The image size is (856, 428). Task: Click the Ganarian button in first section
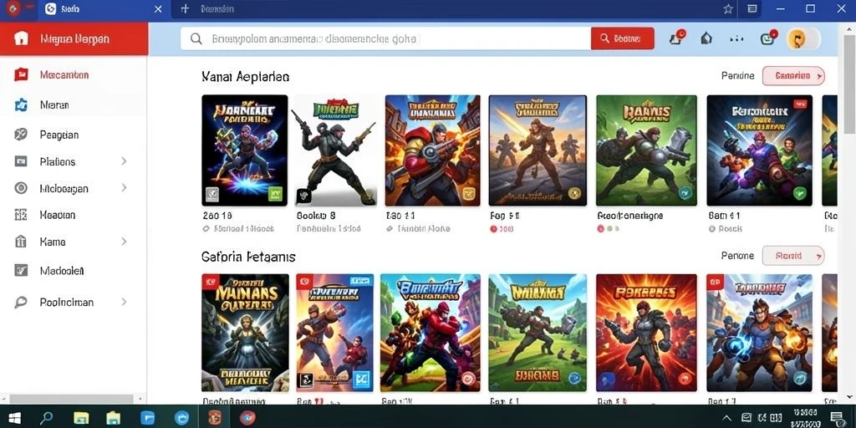click(793, 76)
